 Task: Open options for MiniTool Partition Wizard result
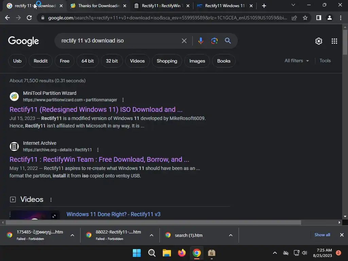tap(123, 100)
